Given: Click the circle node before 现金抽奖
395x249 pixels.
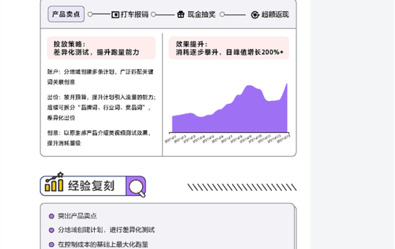Looking at the screenshot, I should (x=153, y=15).
